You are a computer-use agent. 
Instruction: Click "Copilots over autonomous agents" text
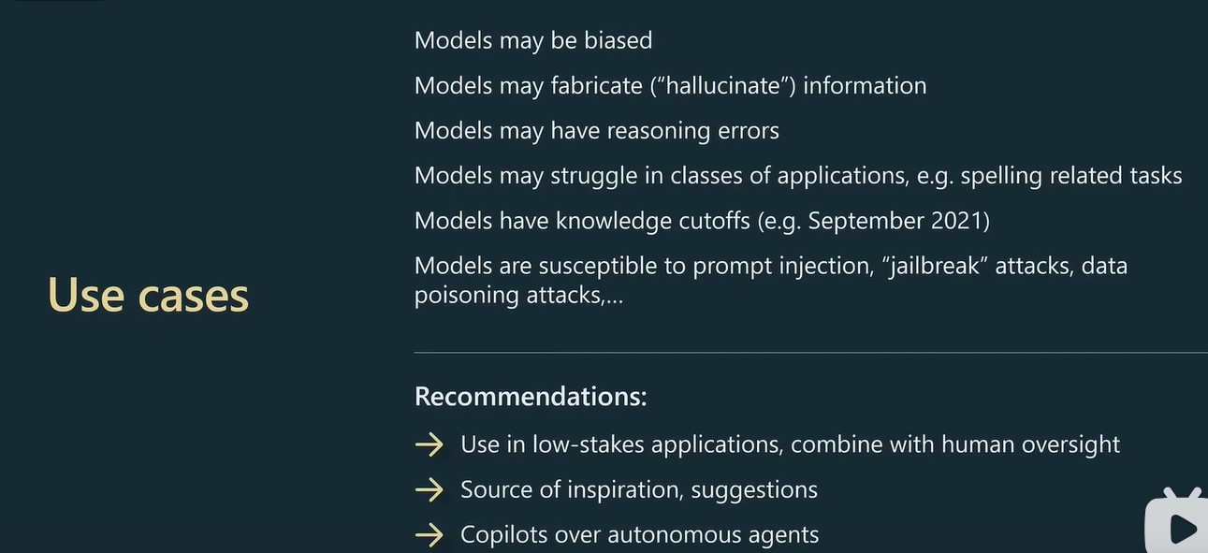639,534
